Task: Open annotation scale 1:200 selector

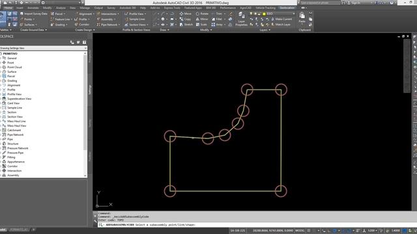Action: (x=372, y=231)
